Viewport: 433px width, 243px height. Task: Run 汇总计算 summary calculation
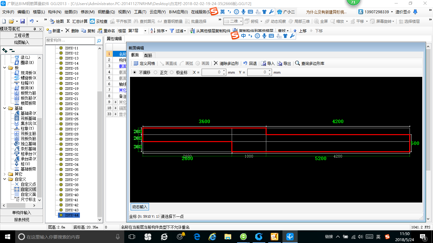(x=77, y=21)
